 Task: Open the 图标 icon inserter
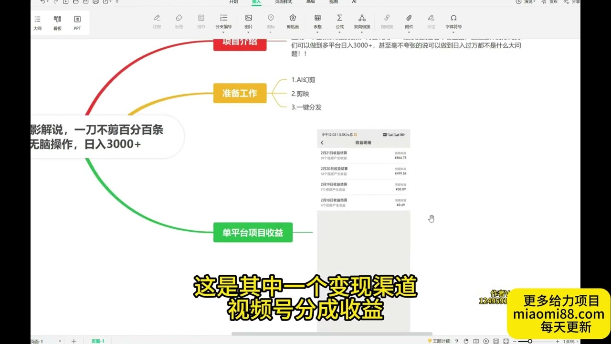271,21
